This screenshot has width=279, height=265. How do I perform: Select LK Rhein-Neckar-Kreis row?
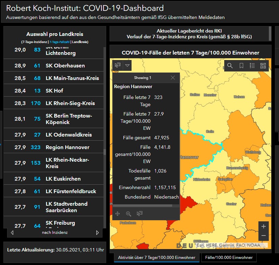coord(53,163)
